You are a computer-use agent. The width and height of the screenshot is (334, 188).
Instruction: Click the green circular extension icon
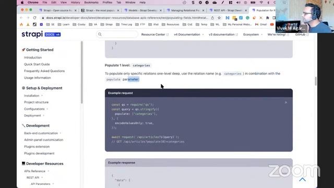pyautogui.click(x=247, y=18)
